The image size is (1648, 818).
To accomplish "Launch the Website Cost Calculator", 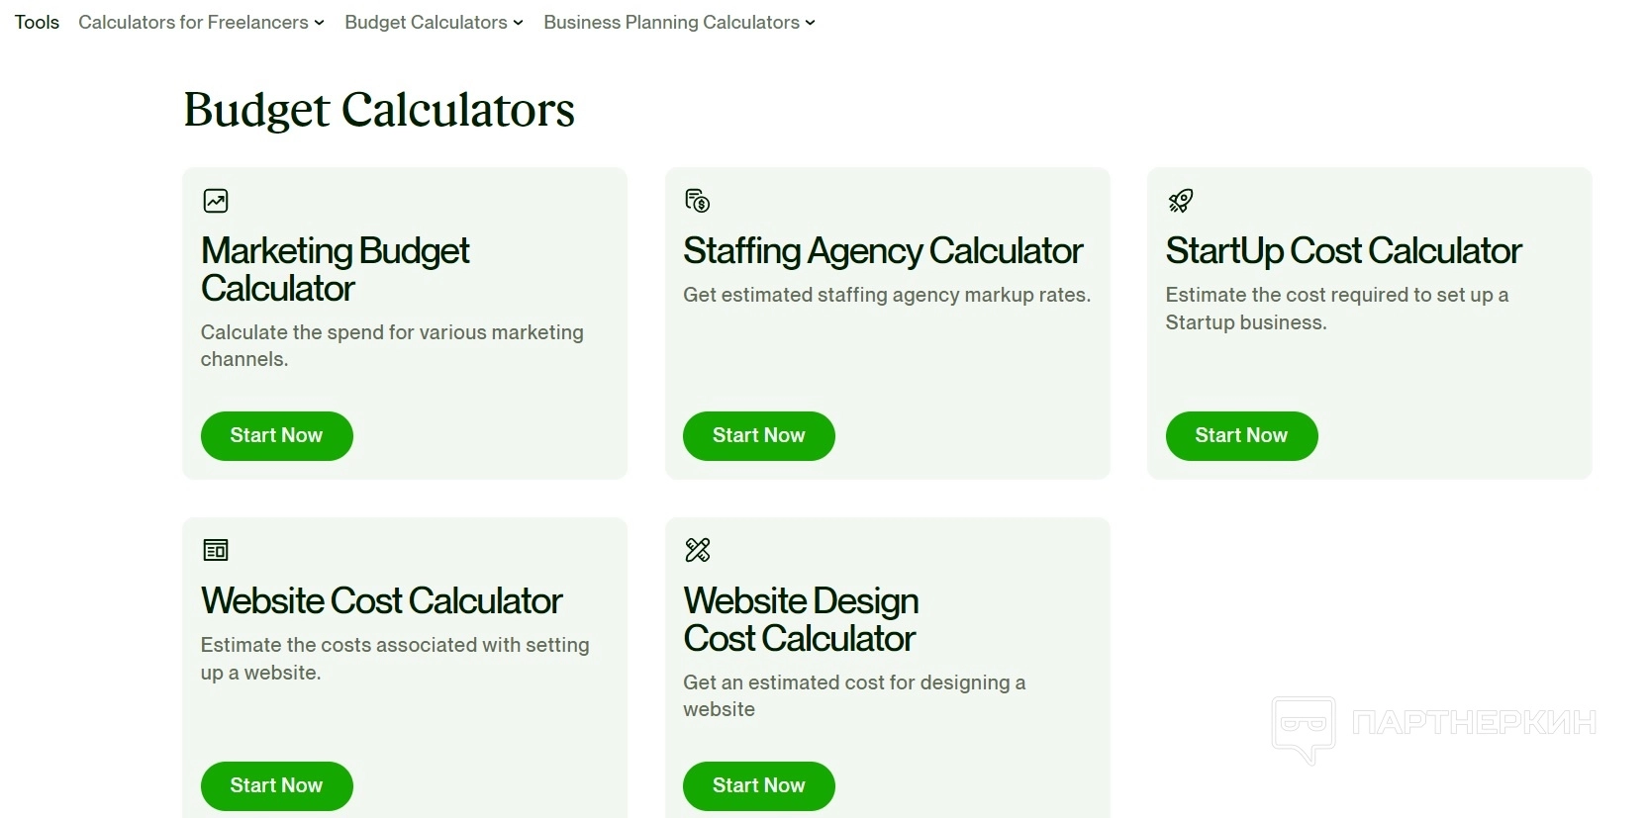I will pos(276,785).
